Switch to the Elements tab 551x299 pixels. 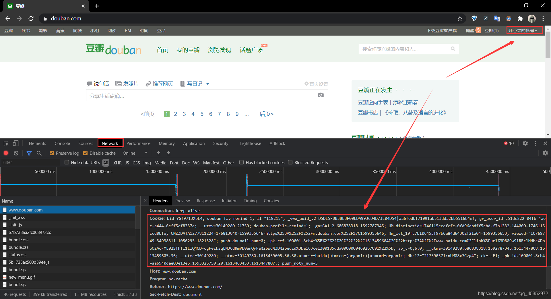pos(37,143)
